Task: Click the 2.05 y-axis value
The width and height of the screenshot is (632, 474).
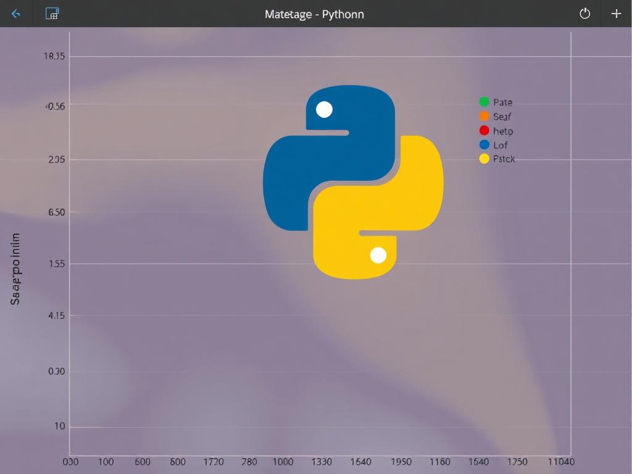Action: pyautogui.click(x=56, y=160)
